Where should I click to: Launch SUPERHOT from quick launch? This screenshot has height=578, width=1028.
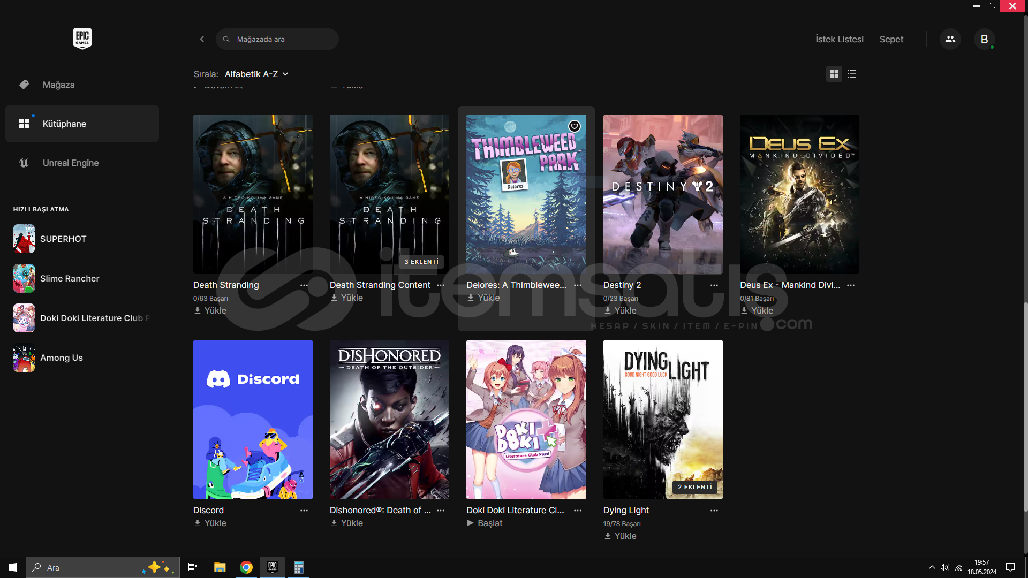82,239
